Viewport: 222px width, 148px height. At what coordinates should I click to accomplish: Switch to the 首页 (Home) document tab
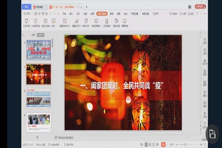click(x=26, y=7)
